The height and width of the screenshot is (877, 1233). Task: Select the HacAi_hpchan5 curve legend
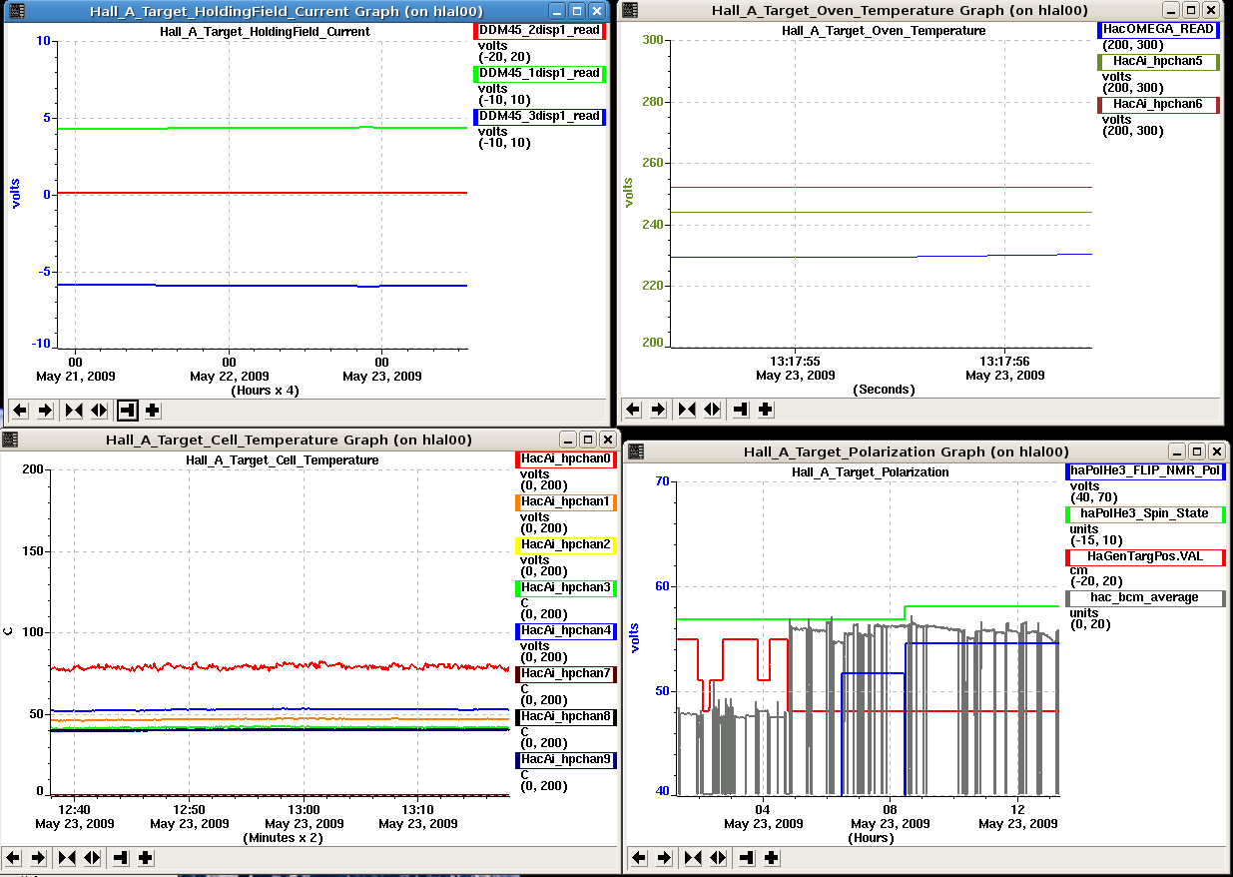(1158, 62)
